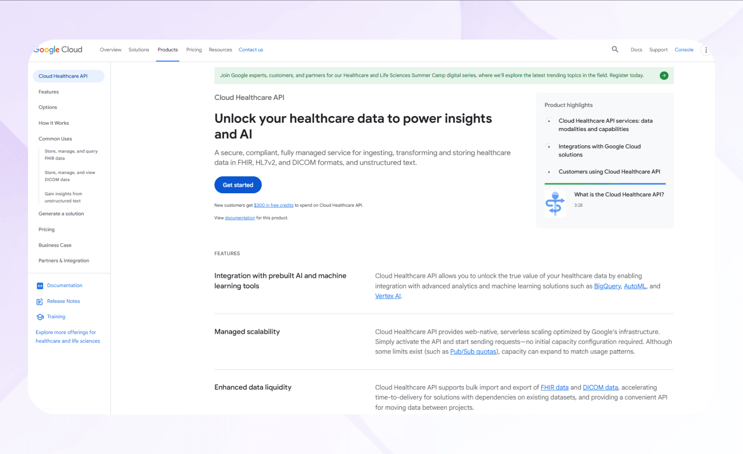Open the Pricing top nav item
The width and height of the screenshot is (743, 454).
194,50
